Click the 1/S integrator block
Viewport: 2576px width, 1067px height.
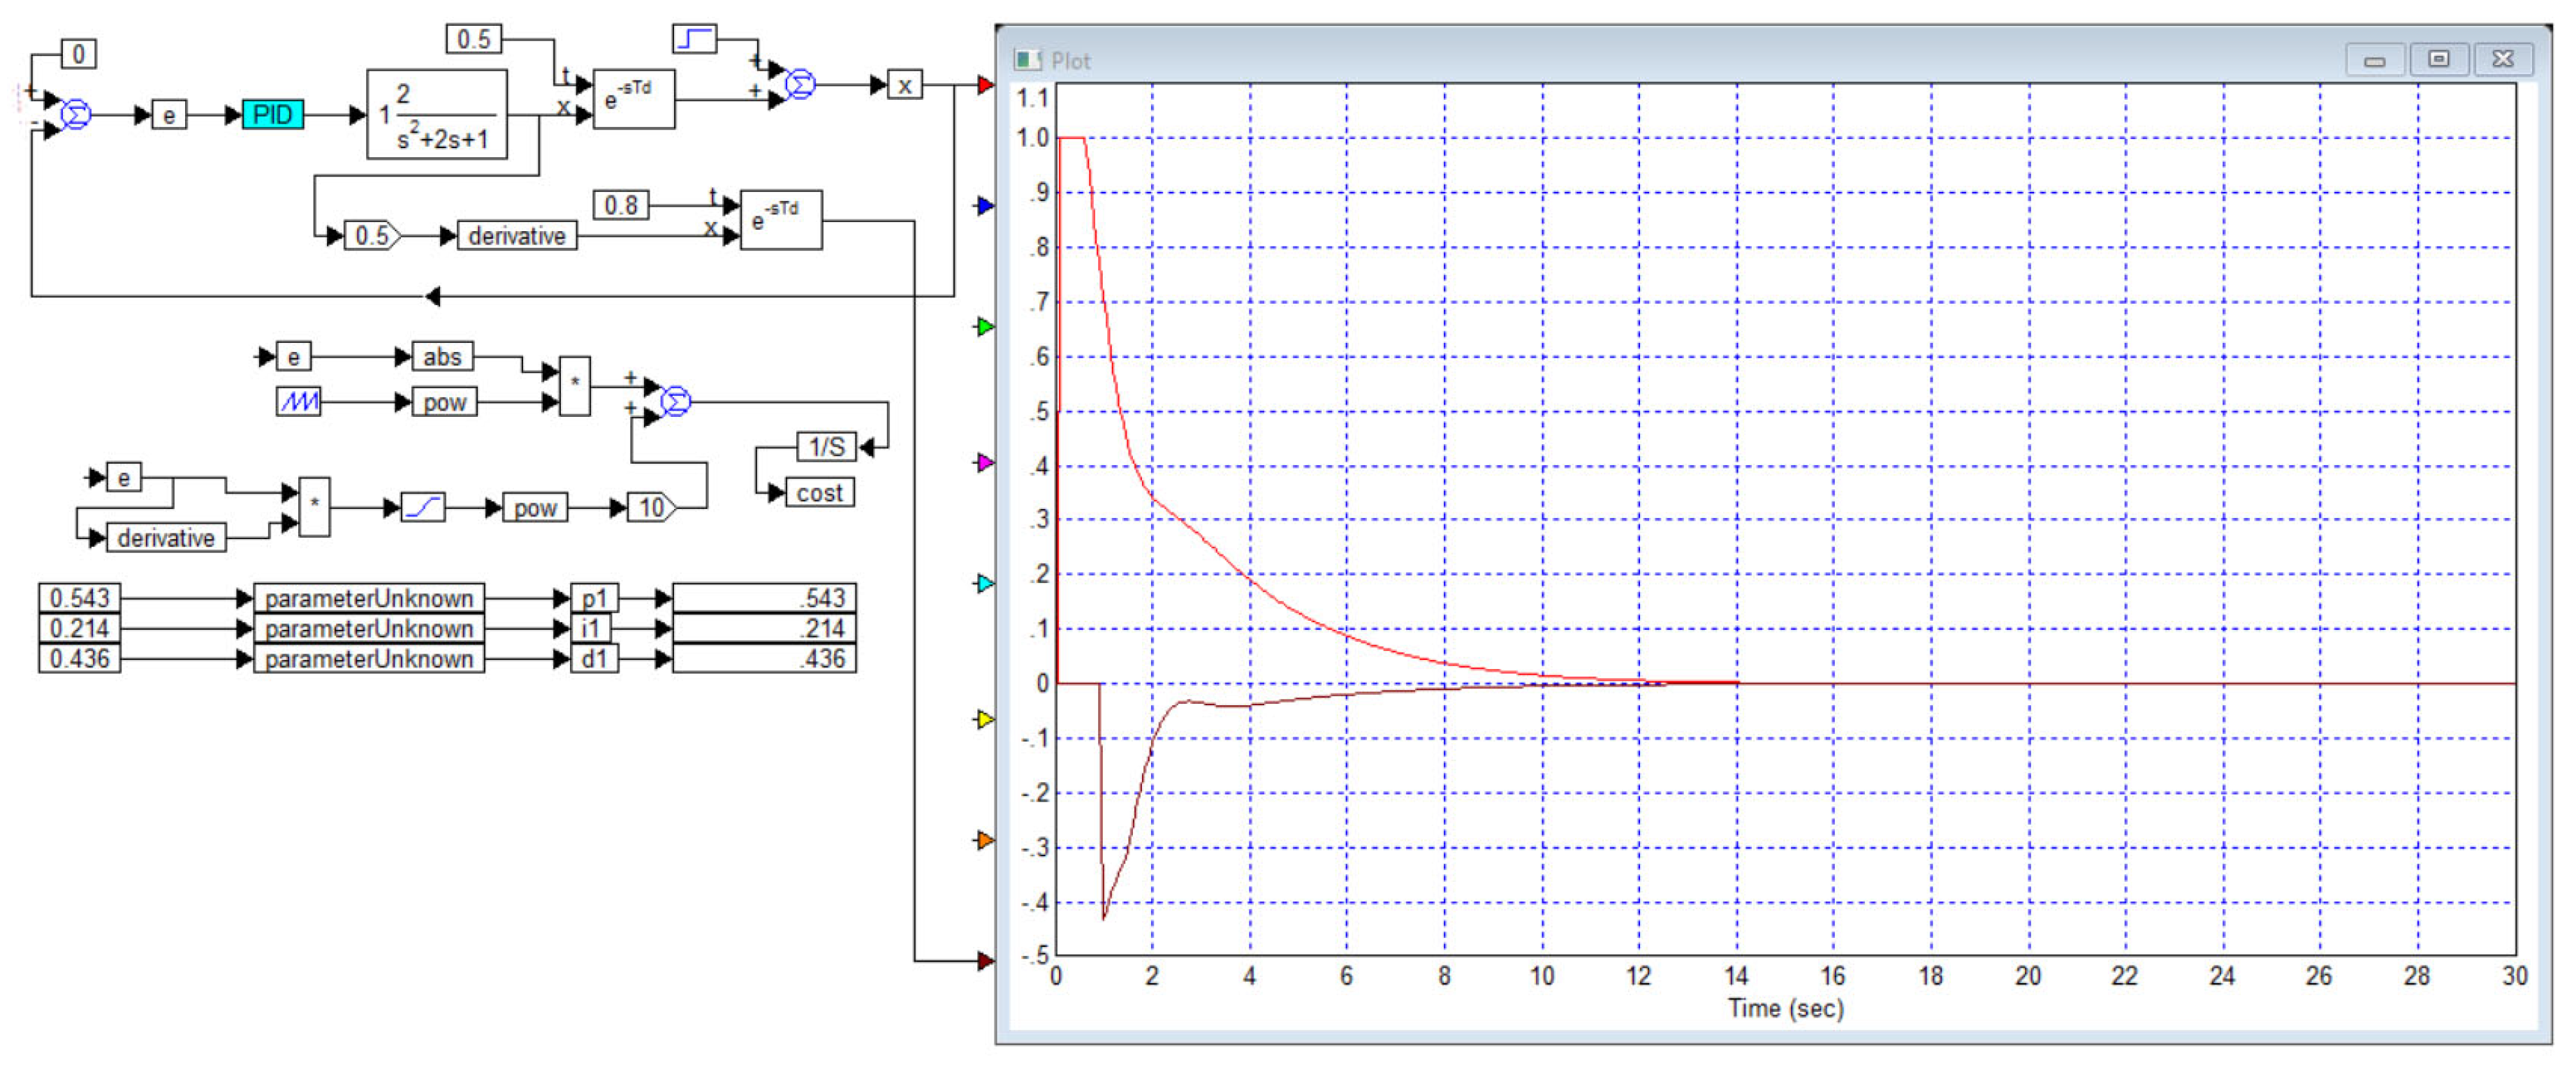coord(827,446)
